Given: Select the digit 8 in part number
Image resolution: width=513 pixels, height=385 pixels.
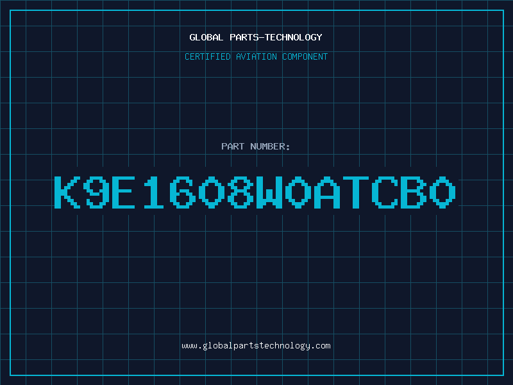Looking at the screenshot, I should click(240, 192).
